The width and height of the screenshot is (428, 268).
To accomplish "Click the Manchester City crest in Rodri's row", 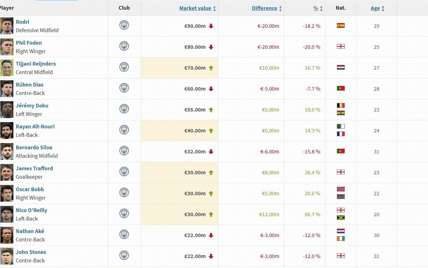I will pyautogui.click(x=124, y=25).
